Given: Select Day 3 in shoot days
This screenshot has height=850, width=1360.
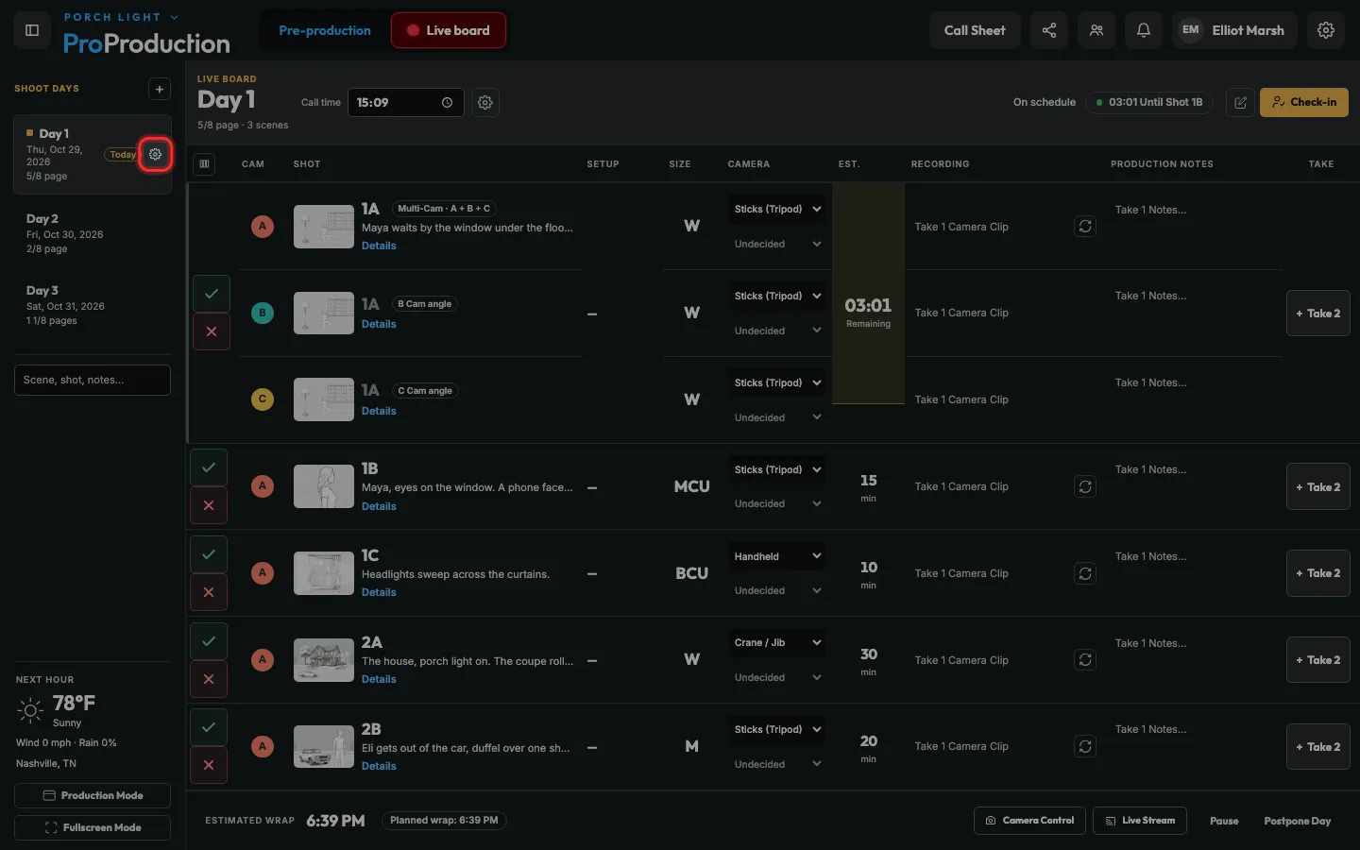Looking at the screenshot, I should (x=93, y=305).
